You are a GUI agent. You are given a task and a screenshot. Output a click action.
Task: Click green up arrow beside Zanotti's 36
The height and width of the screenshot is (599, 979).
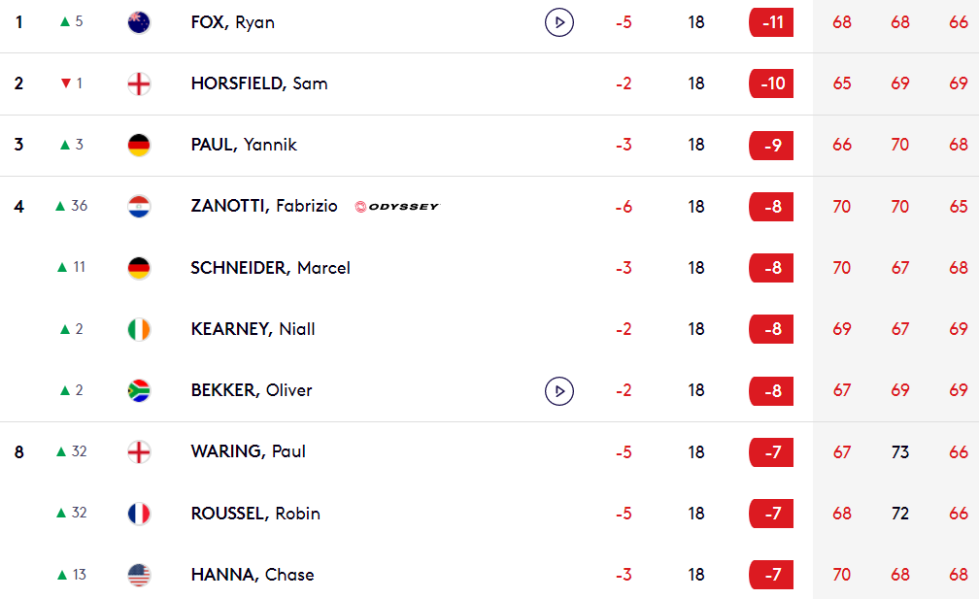pos(60,206)
